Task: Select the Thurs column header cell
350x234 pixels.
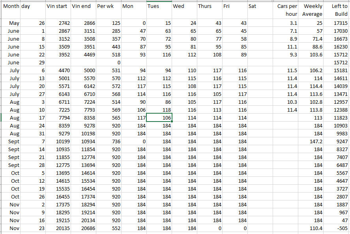Action: (x=209, y=6)
